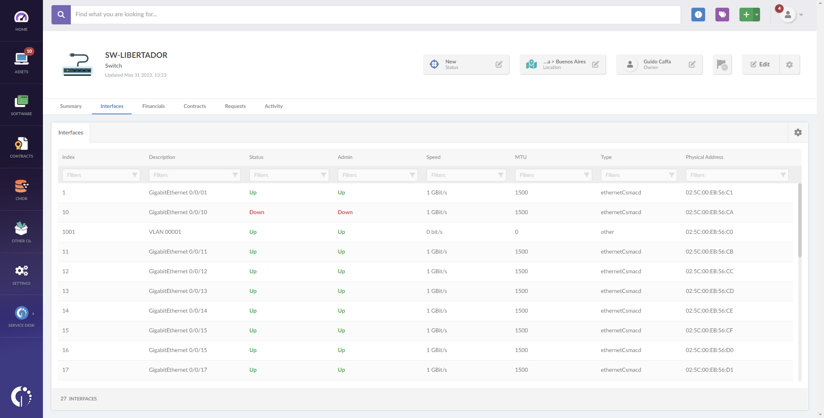This screenshot has width=824, height=418.
Task: Click the blue info alert icon in header
Action: click(x=698, y=15)
